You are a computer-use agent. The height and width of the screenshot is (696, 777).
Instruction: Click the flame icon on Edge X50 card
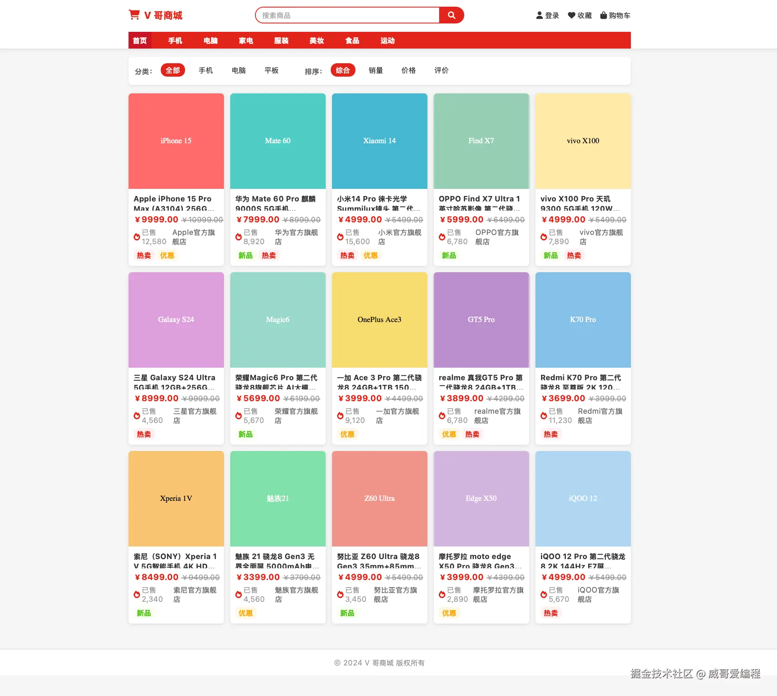point(442,595)
